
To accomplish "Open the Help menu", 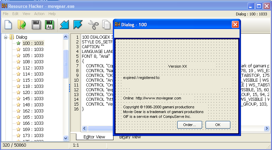I will [x=52, y=14].
